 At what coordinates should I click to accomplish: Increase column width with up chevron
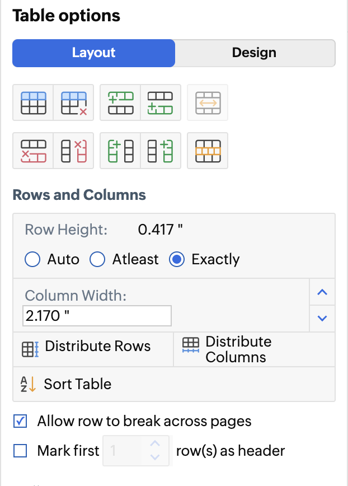click(x=322, y=292)
